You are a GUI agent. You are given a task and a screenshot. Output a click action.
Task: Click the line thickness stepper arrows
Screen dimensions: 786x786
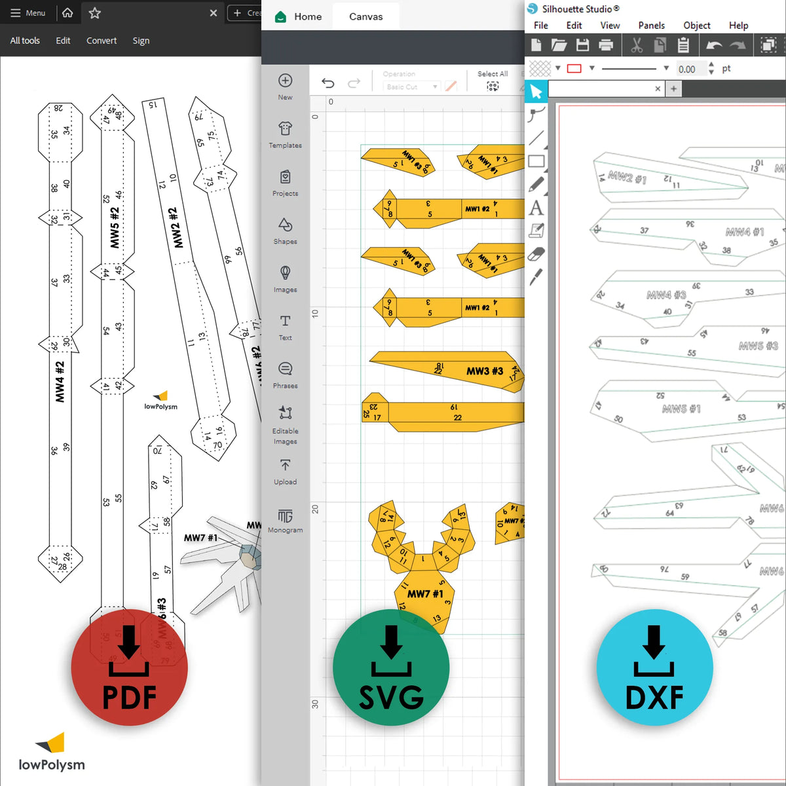(711, 68)
